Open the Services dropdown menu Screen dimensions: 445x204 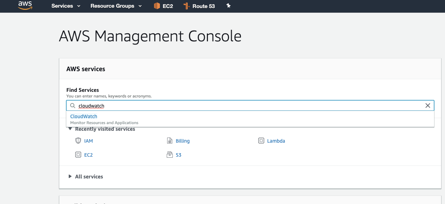tap(66, 6)
